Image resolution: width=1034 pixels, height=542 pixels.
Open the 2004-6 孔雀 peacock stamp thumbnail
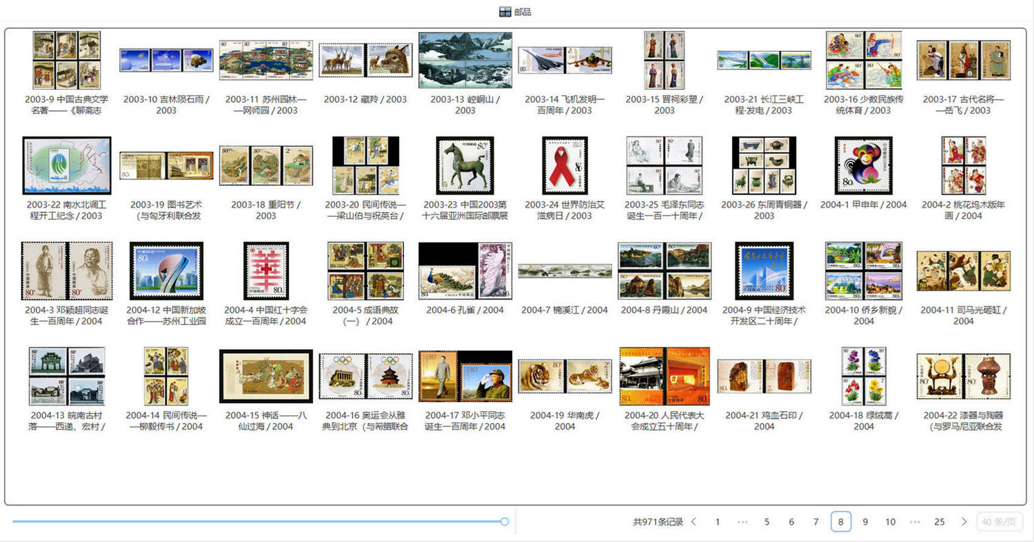coord(465,271)
